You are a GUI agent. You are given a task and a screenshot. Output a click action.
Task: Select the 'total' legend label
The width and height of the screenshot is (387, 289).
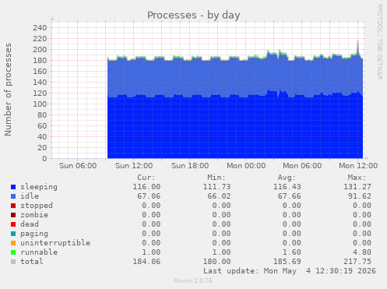(x=32, y=262)
